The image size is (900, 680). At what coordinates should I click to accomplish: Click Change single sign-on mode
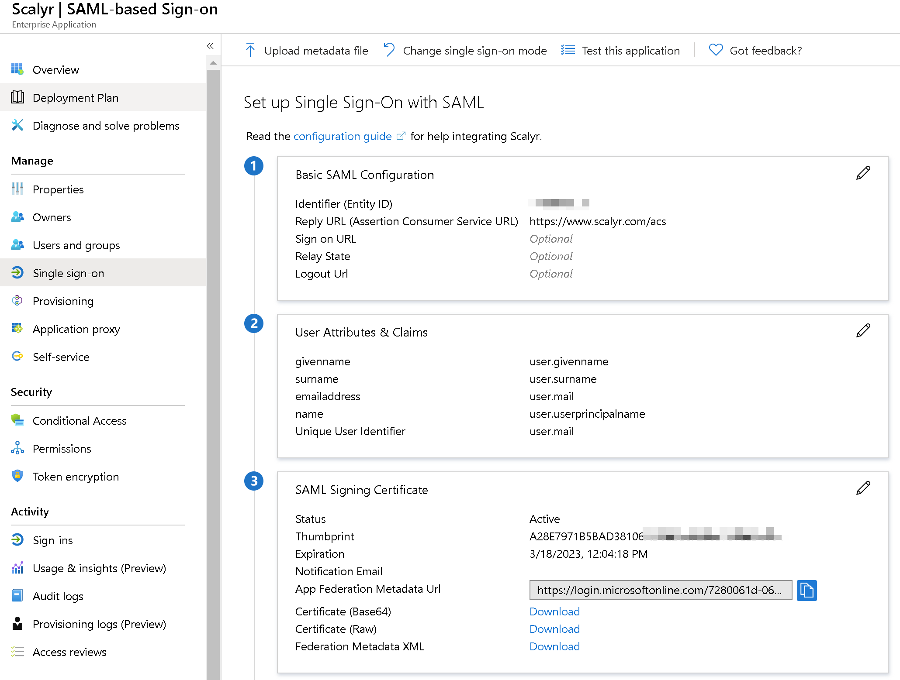465,51
